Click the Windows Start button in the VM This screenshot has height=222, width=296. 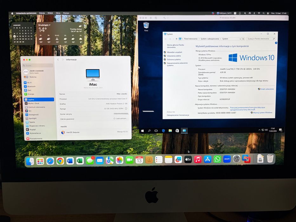tap(142, 131)
